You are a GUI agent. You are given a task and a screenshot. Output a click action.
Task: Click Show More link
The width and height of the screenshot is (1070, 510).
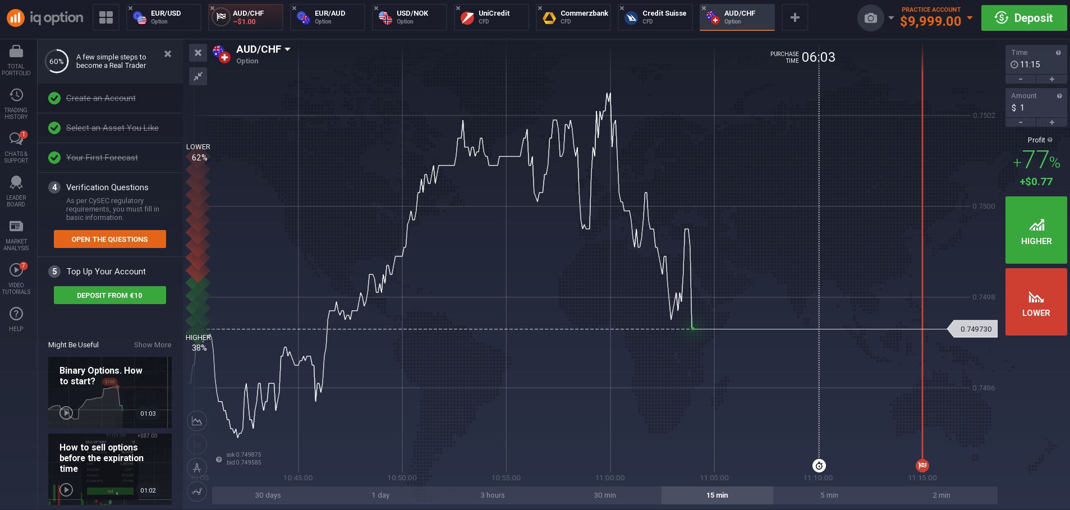coord(153,345)
